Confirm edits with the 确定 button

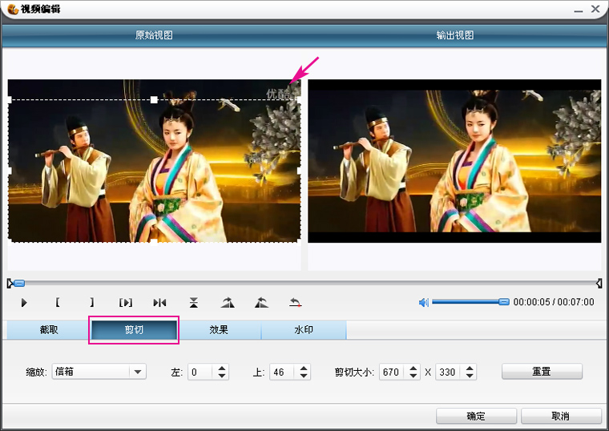click(x=476, y=416)
